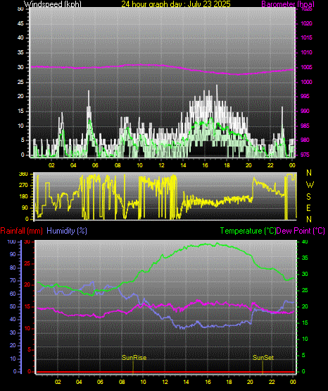Click the 'W' wind direction label

pyautogui.click(x=310, y=185)
